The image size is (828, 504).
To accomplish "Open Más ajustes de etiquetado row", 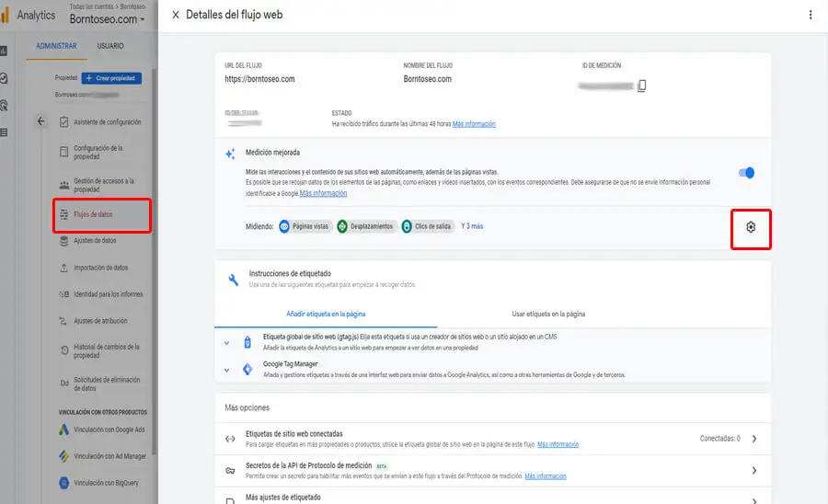I will pyautogui.click(x=493, y=498).
